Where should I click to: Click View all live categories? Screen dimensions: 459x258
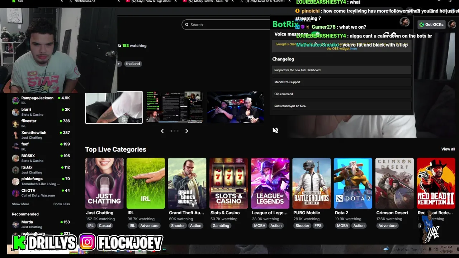(x=448, y=149)
